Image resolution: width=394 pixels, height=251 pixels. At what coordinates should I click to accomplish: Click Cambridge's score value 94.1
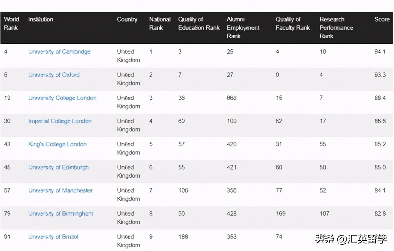pos(380,52)
